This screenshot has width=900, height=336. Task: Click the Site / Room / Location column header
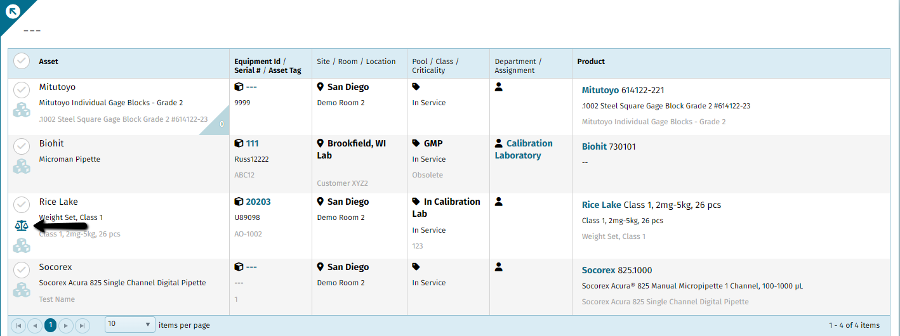(x=356, y=61)
